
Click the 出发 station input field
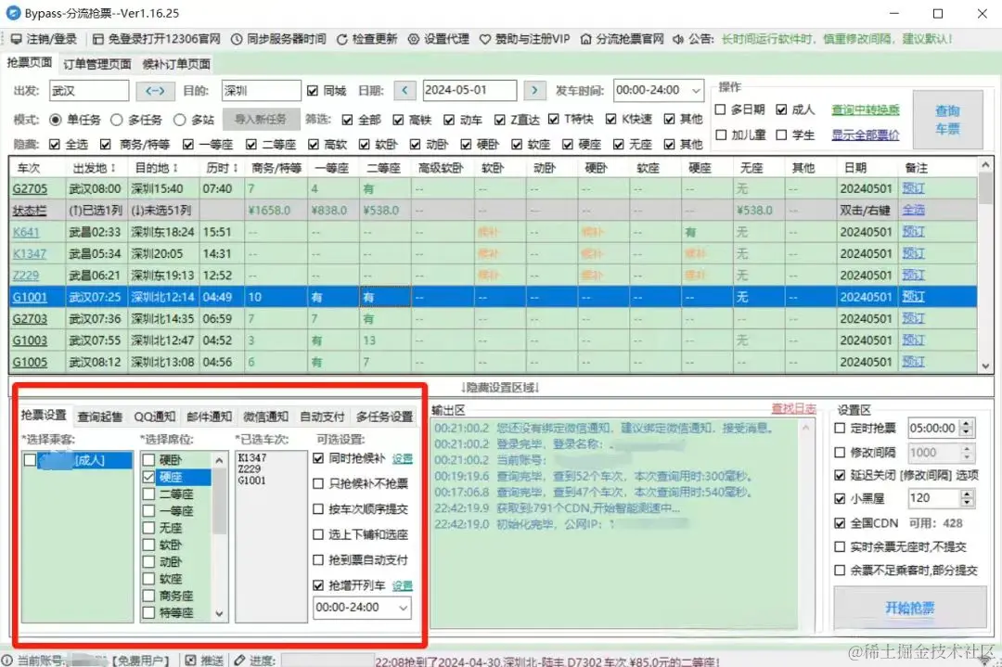coord(89,91)
